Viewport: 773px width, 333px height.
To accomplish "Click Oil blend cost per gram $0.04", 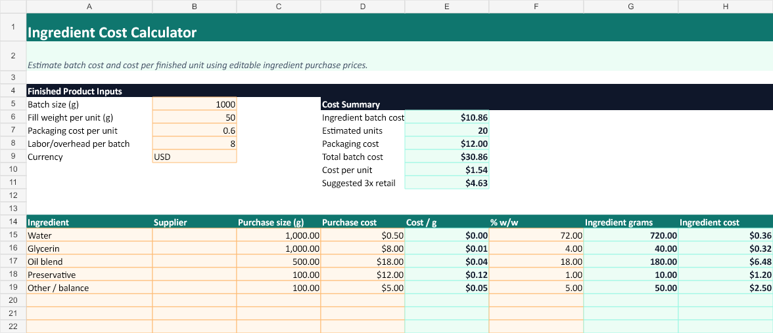I will 447,261.
